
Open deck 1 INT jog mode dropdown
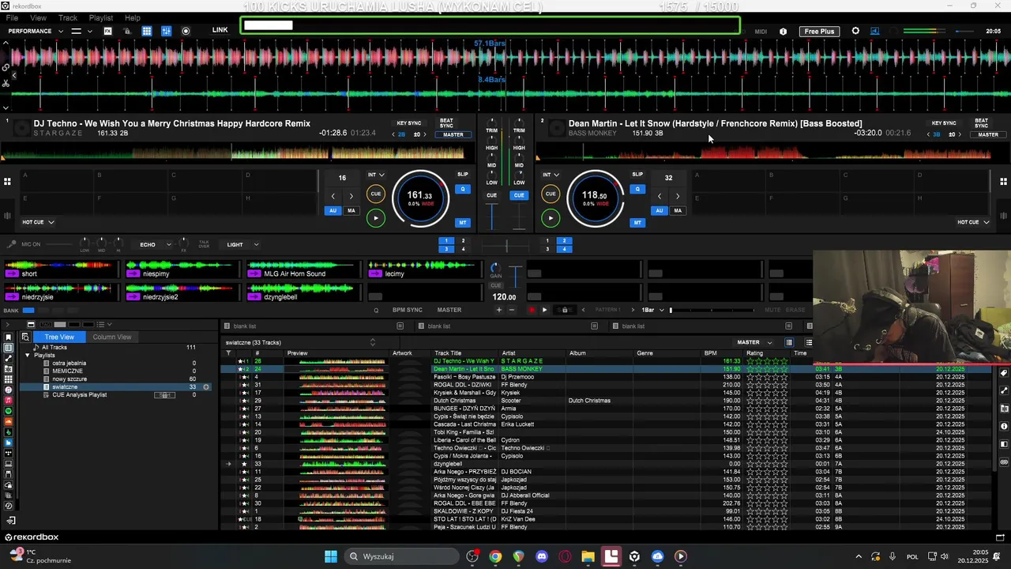tap(376, 175)
